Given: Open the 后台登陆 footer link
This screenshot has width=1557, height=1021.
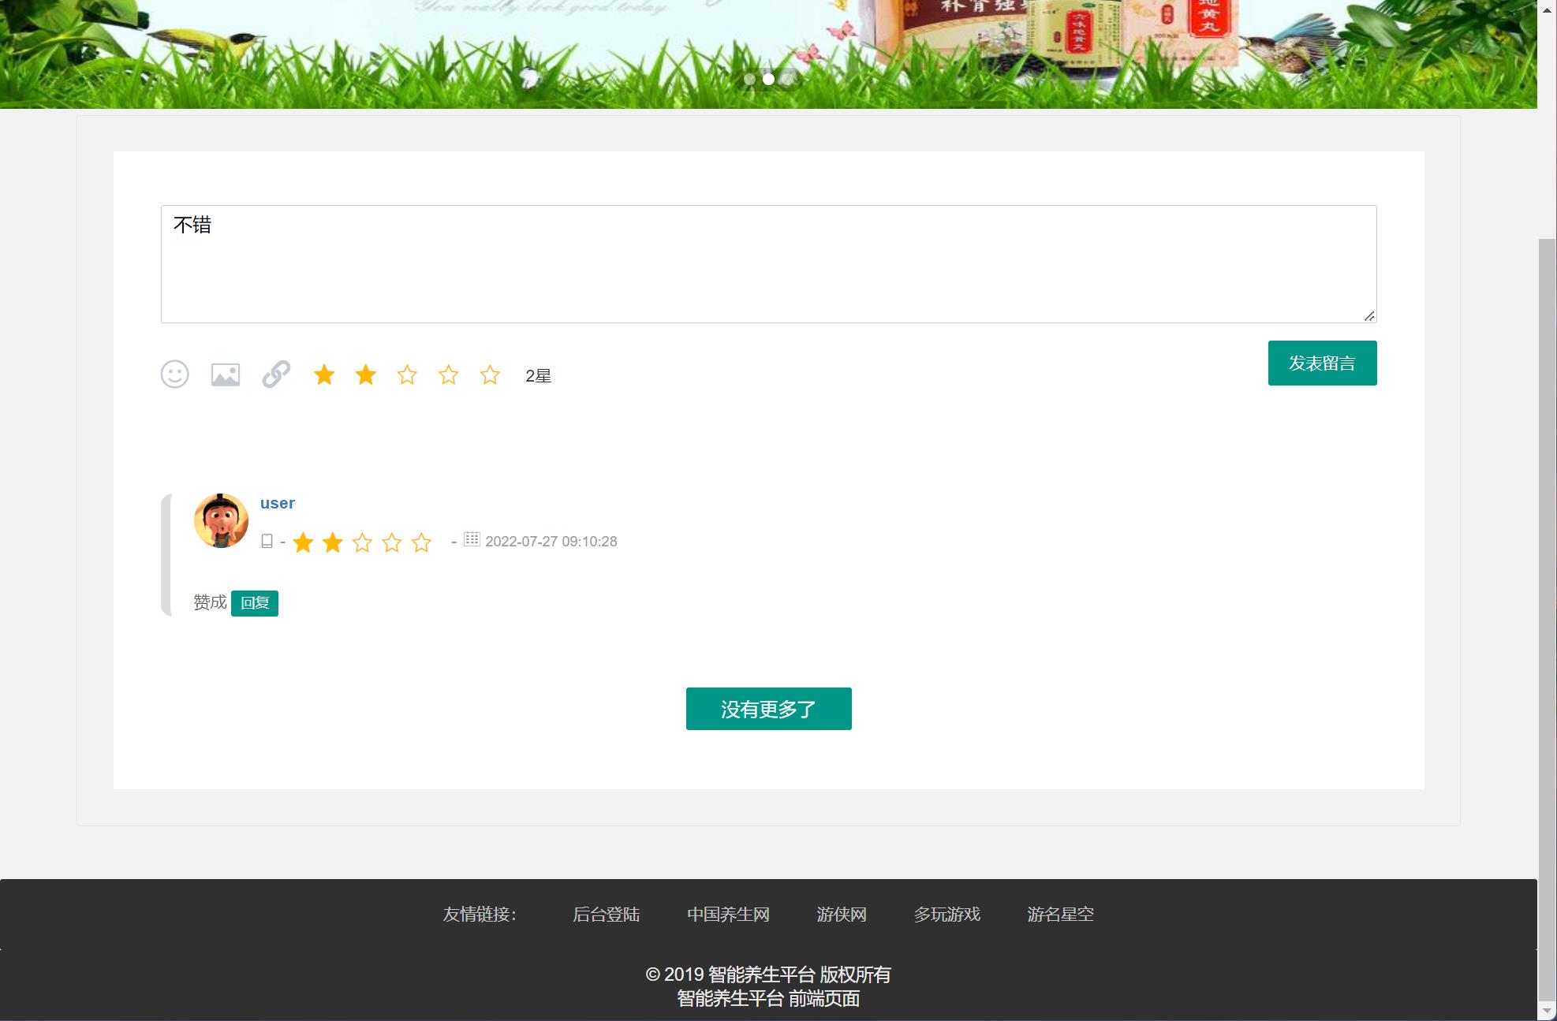Looking at the screenshot, I should coord(606,915).
